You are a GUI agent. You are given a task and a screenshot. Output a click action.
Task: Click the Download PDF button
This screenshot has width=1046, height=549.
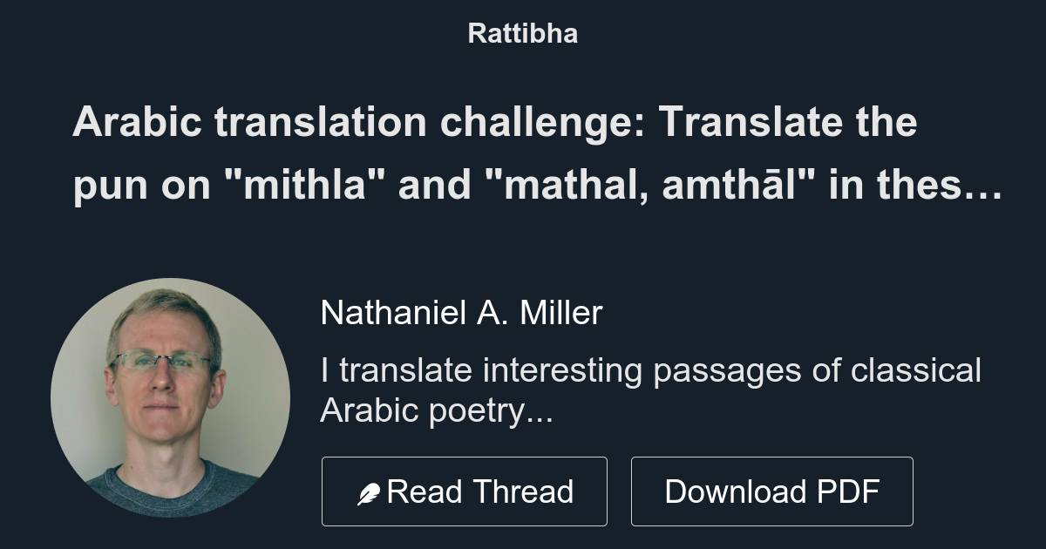(x=773, y=491)
